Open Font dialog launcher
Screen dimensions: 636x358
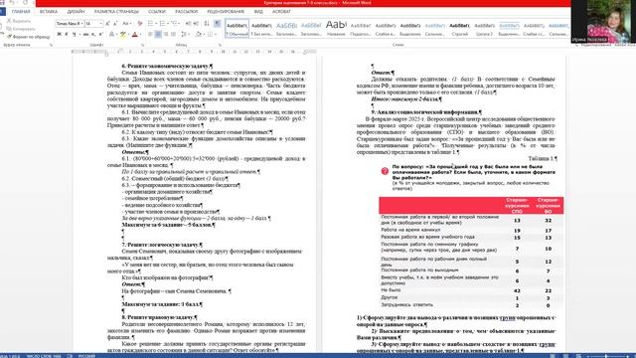[x=143, y=45]
